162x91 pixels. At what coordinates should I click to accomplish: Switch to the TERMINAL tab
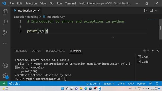pos(76,51)
